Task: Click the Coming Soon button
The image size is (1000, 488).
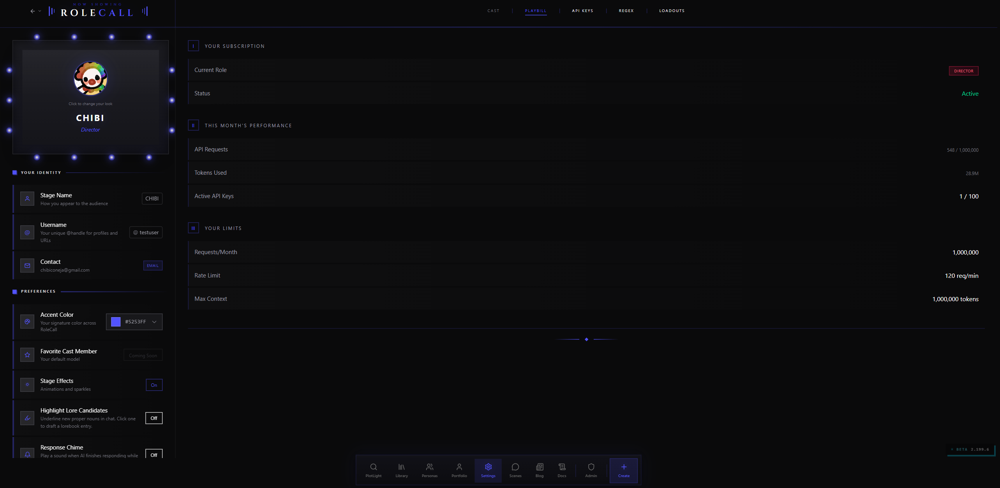Action: [143, 355]
